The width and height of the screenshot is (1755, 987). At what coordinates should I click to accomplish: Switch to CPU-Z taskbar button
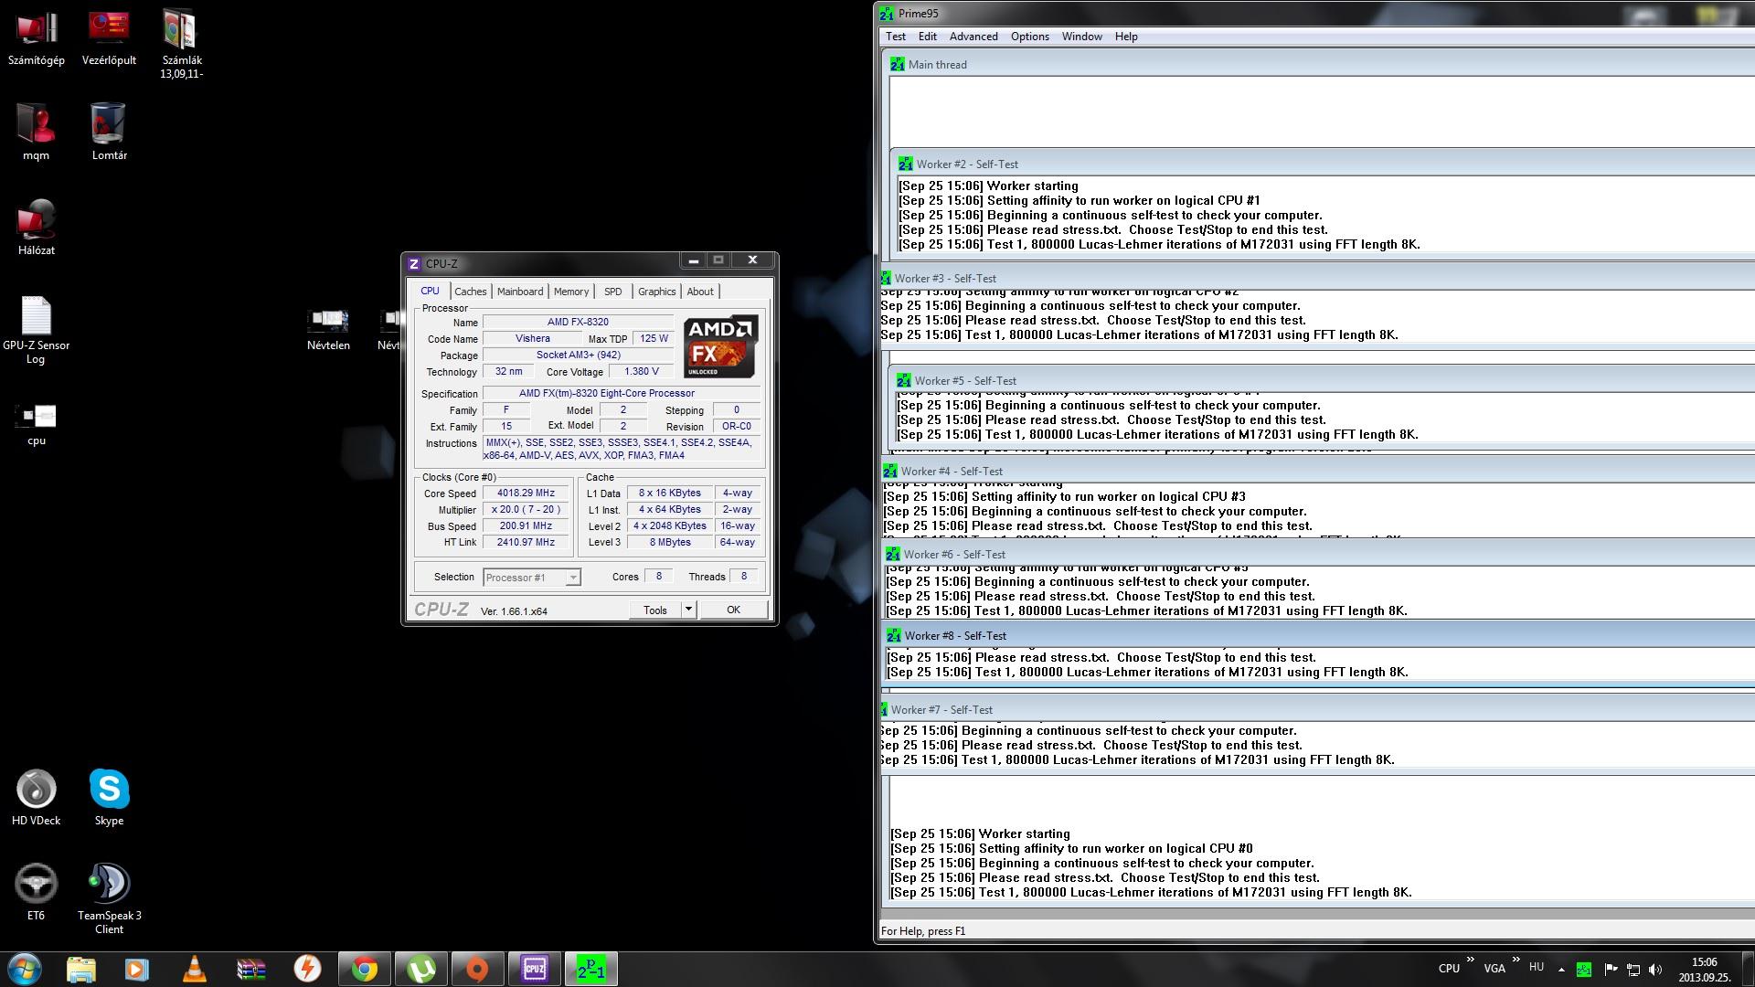click(534, 969)
